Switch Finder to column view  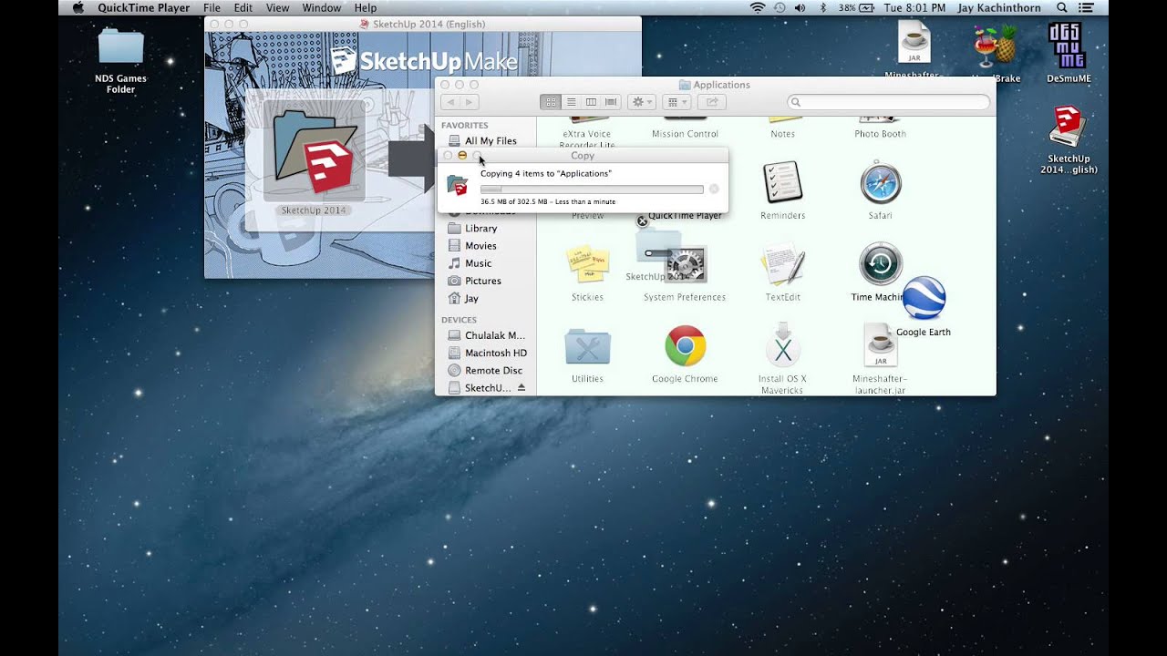[x=591, y=102]
